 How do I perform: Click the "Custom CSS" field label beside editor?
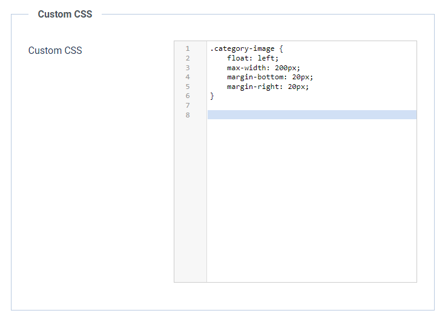(x=55, y=50)
